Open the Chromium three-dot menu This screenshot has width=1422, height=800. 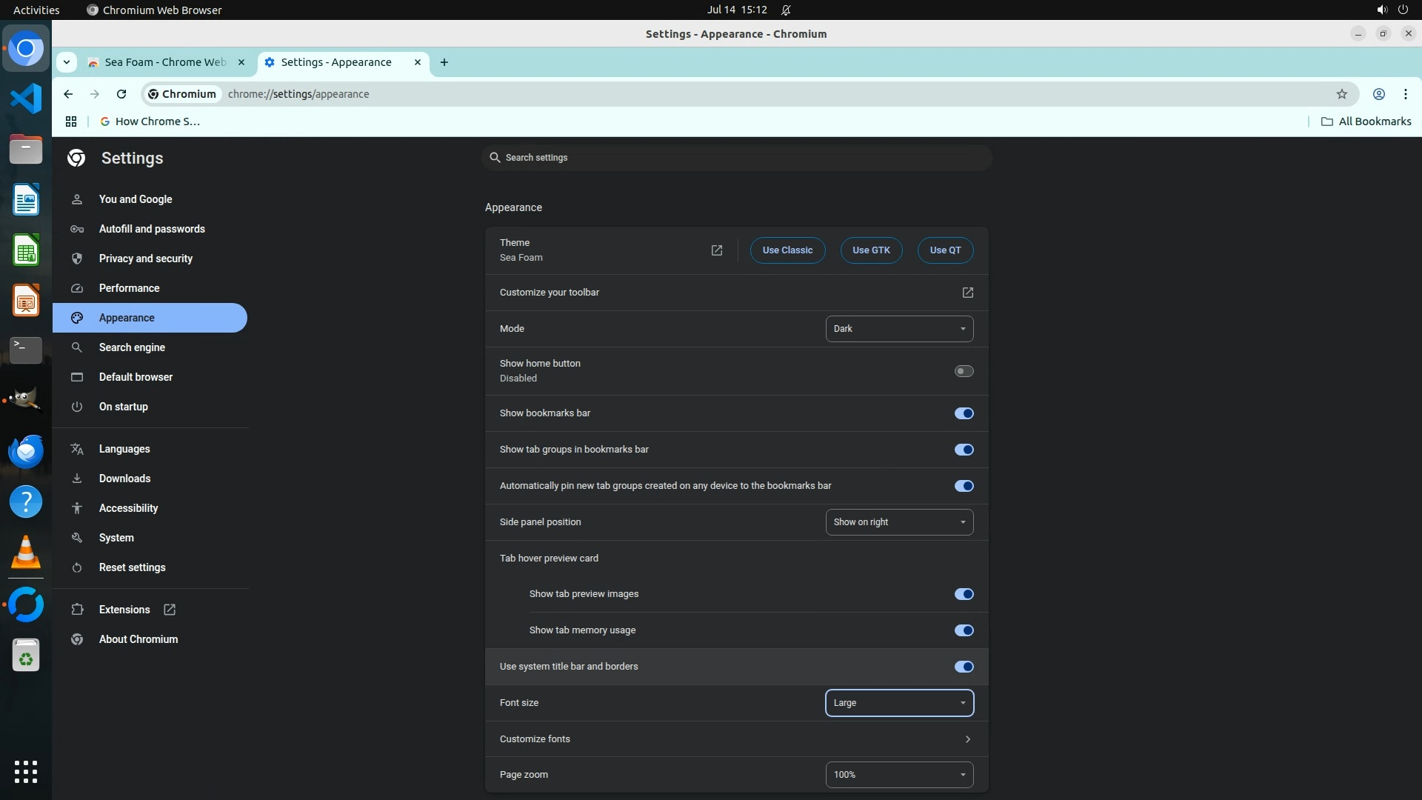click(1405, 94)
